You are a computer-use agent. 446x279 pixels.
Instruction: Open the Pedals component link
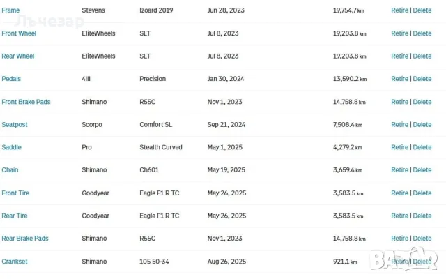(x=11, y=79)
